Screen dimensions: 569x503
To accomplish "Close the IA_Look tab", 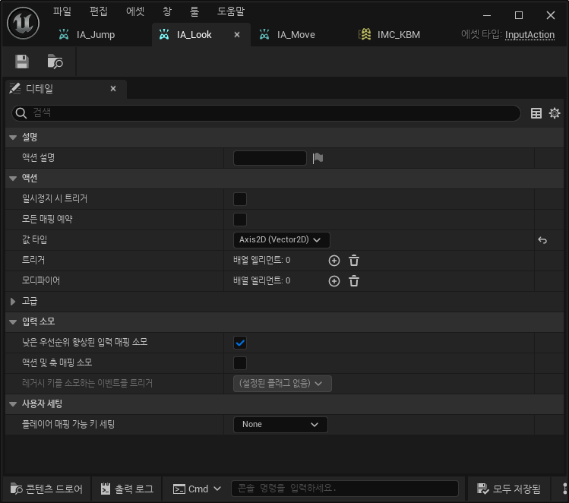I will pyautogui.click(x=237, y=35).
